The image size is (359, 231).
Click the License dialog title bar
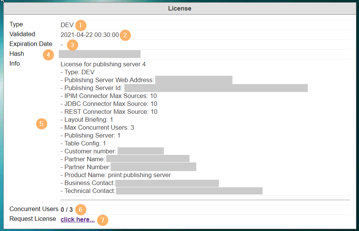click(x=179, y=8)
